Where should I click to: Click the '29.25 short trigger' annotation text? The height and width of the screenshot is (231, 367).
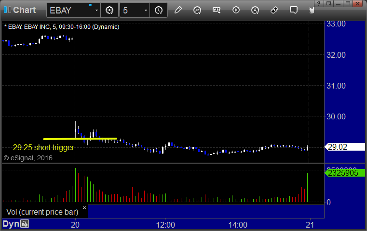[x=43, y=147]
